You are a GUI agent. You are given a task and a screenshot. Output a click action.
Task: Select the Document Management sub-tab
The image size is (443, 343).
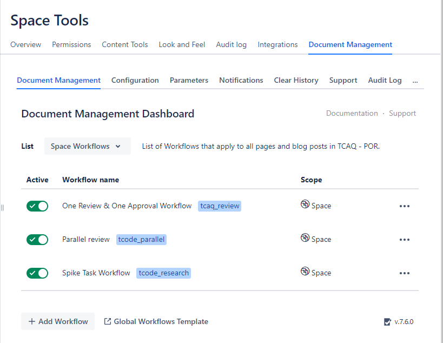[x=58, y=80]
